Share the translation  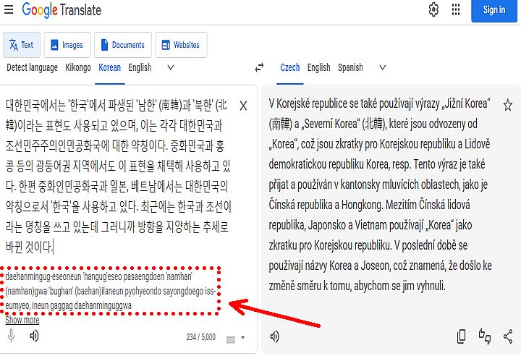tap(508, 336)
